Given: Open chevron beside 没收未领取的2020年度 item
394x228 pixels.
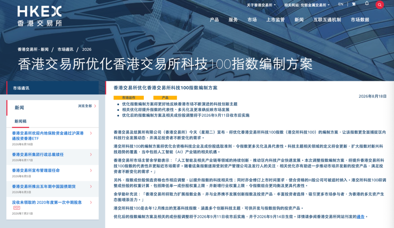Looking at the screenshot, I should 91,203.
